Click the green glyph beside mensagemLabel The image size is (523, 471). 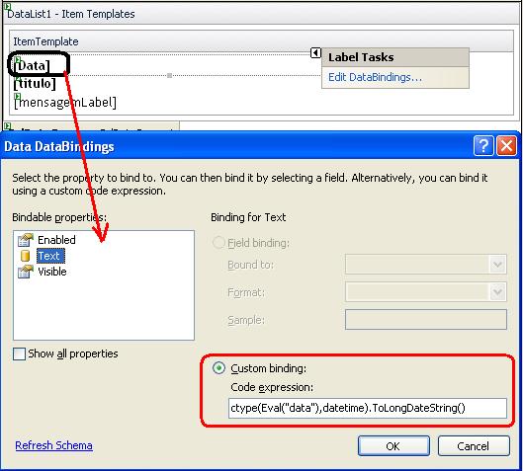[18, 97]
